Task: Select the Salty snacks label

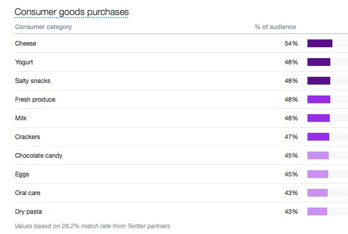Action: pyautogui.click(x=33, y=81)
